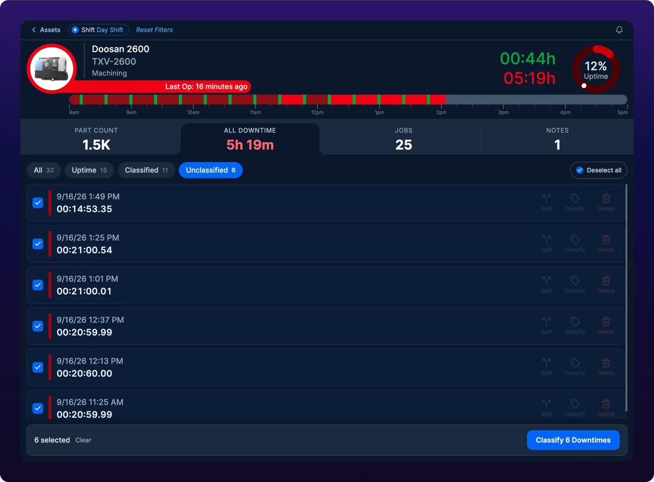Click the red downtime segment before 2pm

(438, 100)
